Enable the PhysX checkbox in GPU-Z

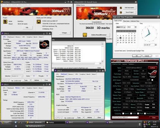(138, 113)
